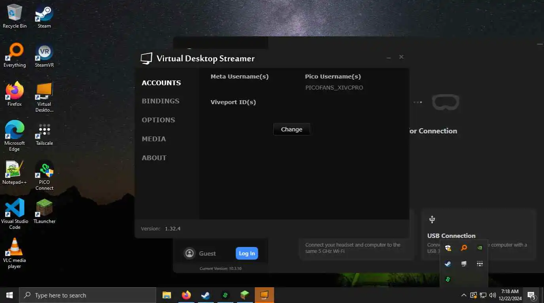Switch to Minecraft launcher on the taskbar
Viewport: 544px width, 303px height.
pyautogui.click(x=245, y=295)
